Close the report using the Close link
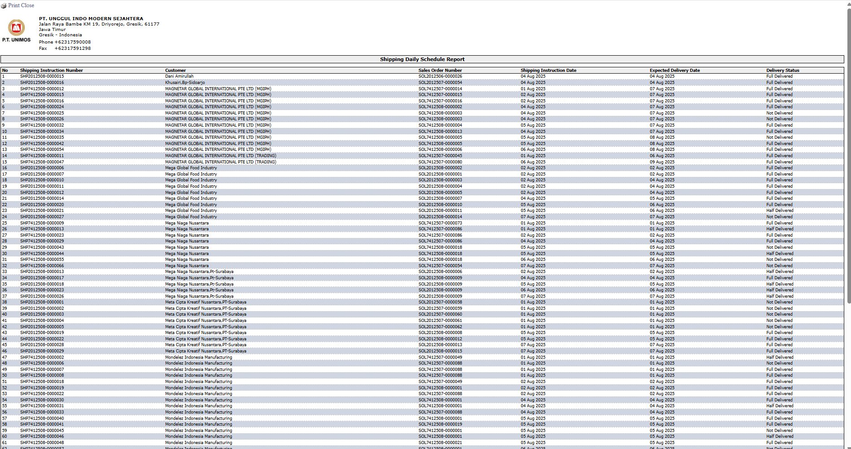 [x=28, y=5]
